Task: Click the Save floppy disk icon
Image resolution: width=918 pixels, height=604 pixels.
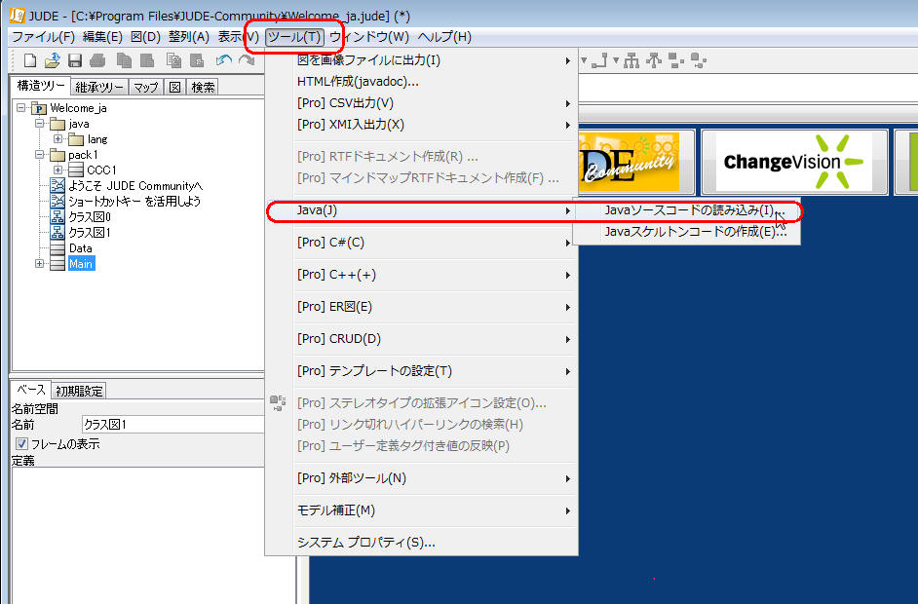Action: (75, 60)
